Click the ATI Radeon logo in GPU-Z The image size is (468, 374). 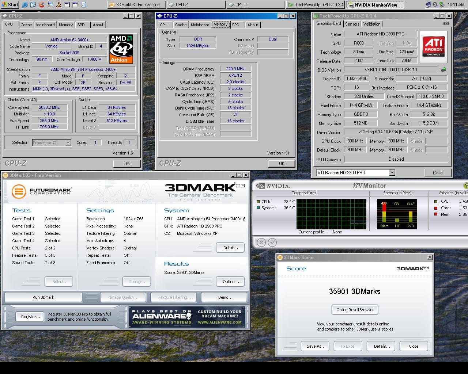[x=434, y=46]
